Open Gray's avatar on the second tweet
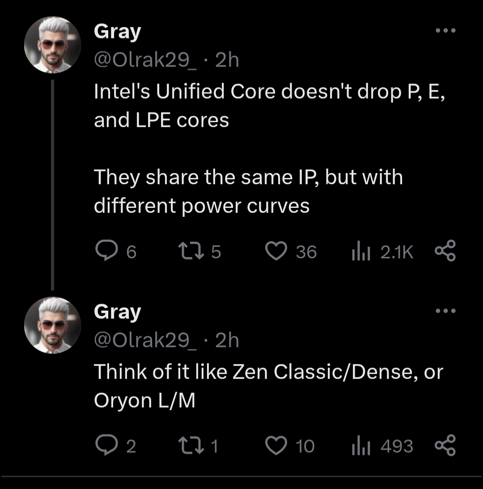The height and width of the screenshot is (489, 483). pos(53,325)
